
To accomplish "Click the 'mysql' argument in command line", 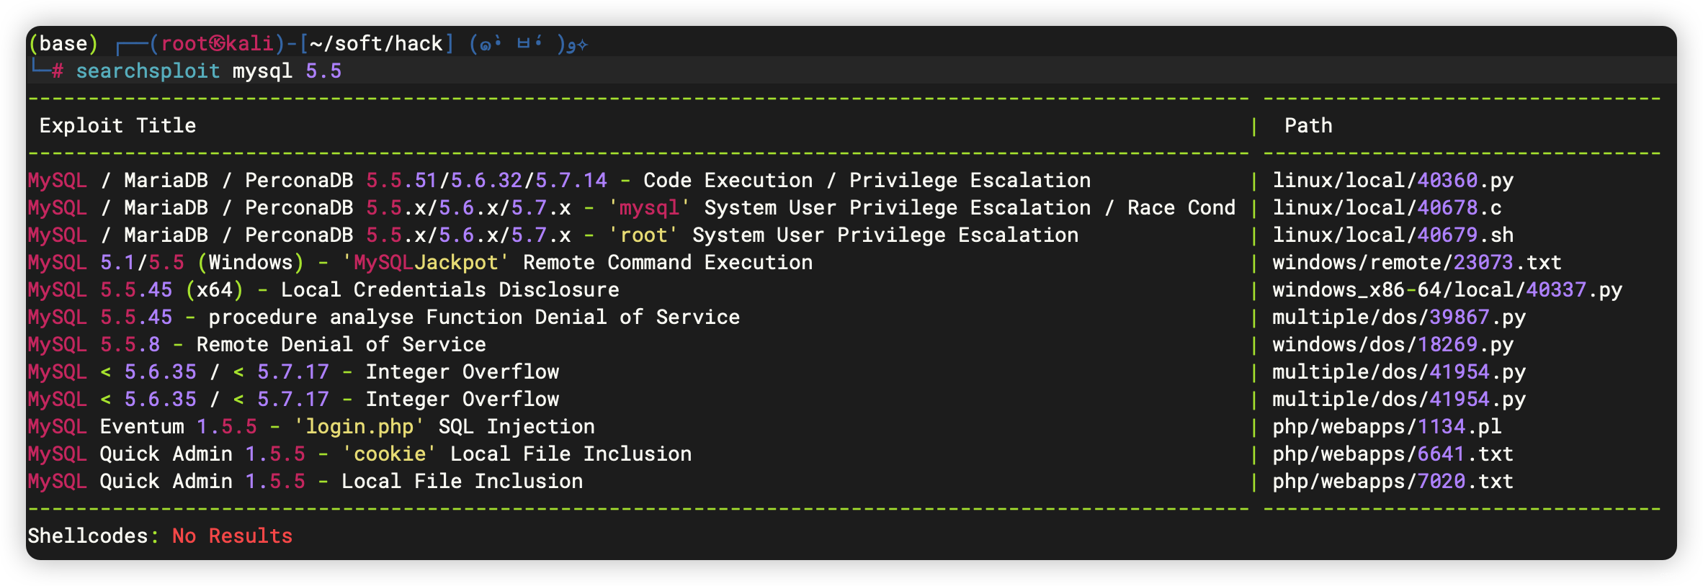I will 262,71.
